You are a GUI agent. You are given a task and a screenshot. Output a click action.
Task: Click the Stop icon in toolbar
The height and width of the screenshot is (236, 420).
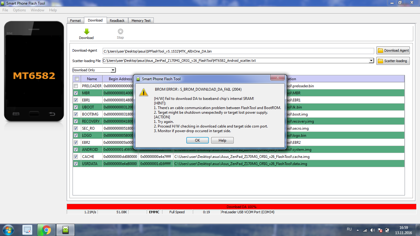tap(120, 32)
